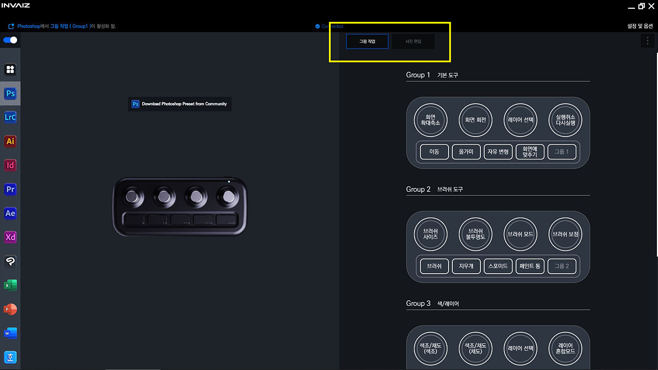This screenshot has width=658, height=370.
Task: Open the four-squares dashboard icon
Action: (10, 70)
